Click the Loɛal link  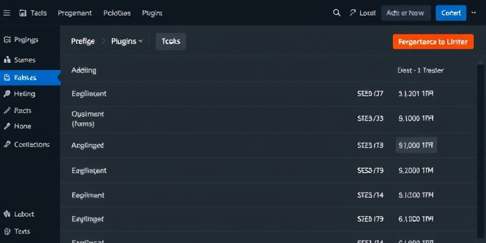pos(368,13)
